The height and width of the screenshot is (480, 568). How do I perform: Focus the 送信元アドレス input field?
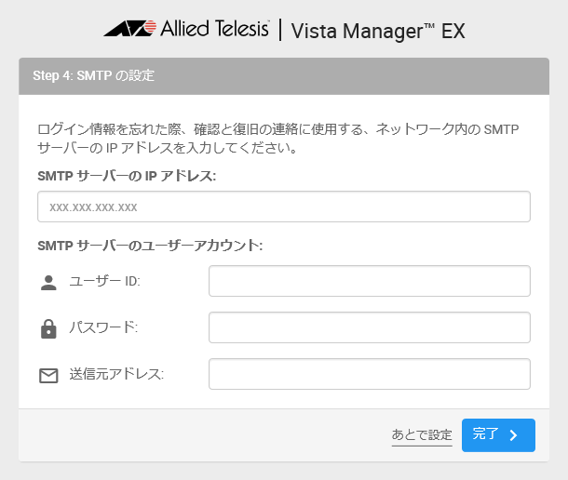pos(369,374)
